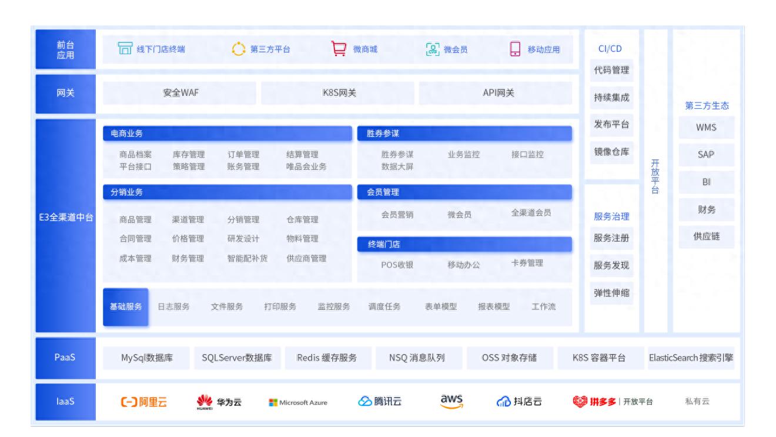Select the IaaS layer label
This screenshot has height=437, width=776.
coord(65,402)
